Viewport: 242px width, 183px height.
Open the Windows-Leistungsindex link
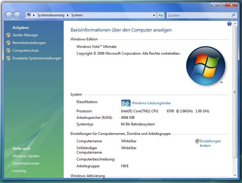(151, 103)
